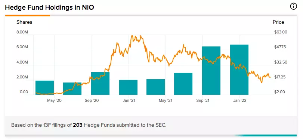Click the bold '203' hedge funds count
Screen dimensions: 303x139
tap(78, 125)
